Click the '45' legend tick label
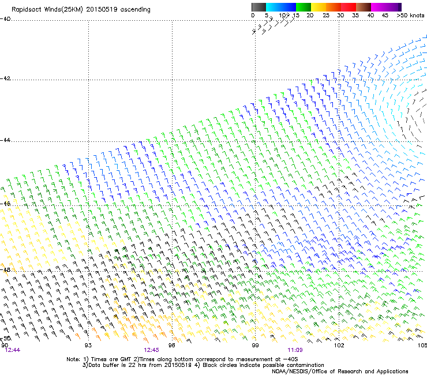Image resolution: width=427 pixels, height=375 pixels. [385, 16]
